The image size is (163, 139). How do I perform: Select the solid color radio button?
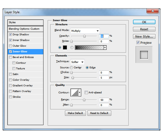(60, 47)
